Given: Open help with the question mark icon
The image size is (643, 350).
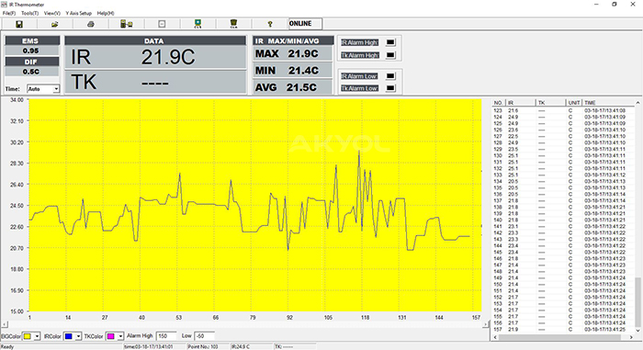Looking at the screenshot, I should pyautogui.click(x=270, y=24).
